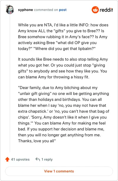Click the paragraph starting "Dear family, due to Amy"
Image resolution: width=118 pixels, height=181 pixels.
pyautogui.click(x=63, y=114)
